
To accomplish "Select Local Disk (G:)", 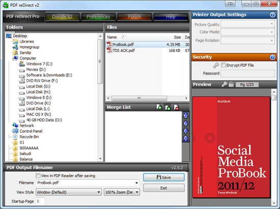I will 38,86.
